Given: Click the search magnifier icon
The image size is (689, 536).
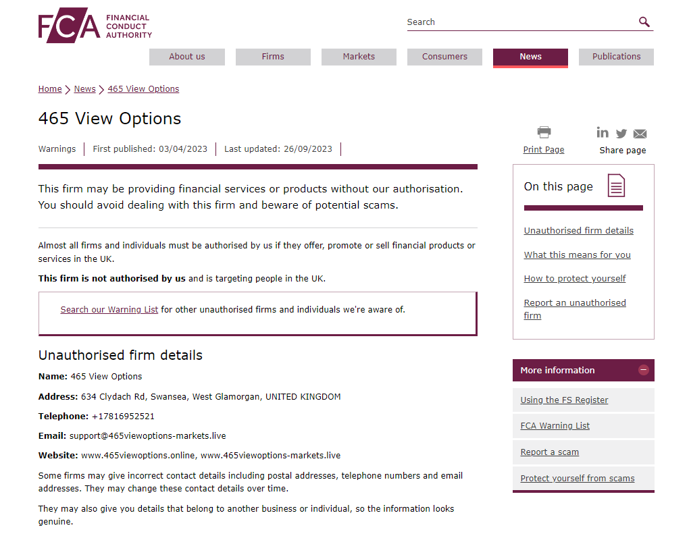Looking at the screenshot, I should (x=644, y=22).
